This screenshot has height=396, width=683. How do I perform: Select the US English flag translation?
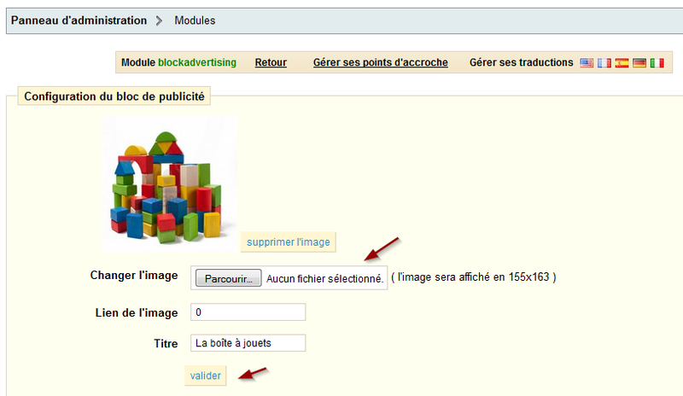(x=587, y=63)
